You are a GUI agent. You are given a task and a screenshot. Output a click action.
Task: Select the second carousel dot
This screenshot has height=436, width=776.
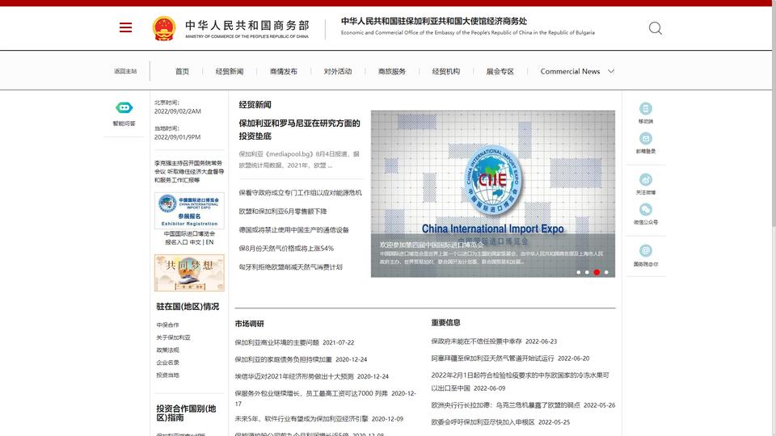pos(587,272)
